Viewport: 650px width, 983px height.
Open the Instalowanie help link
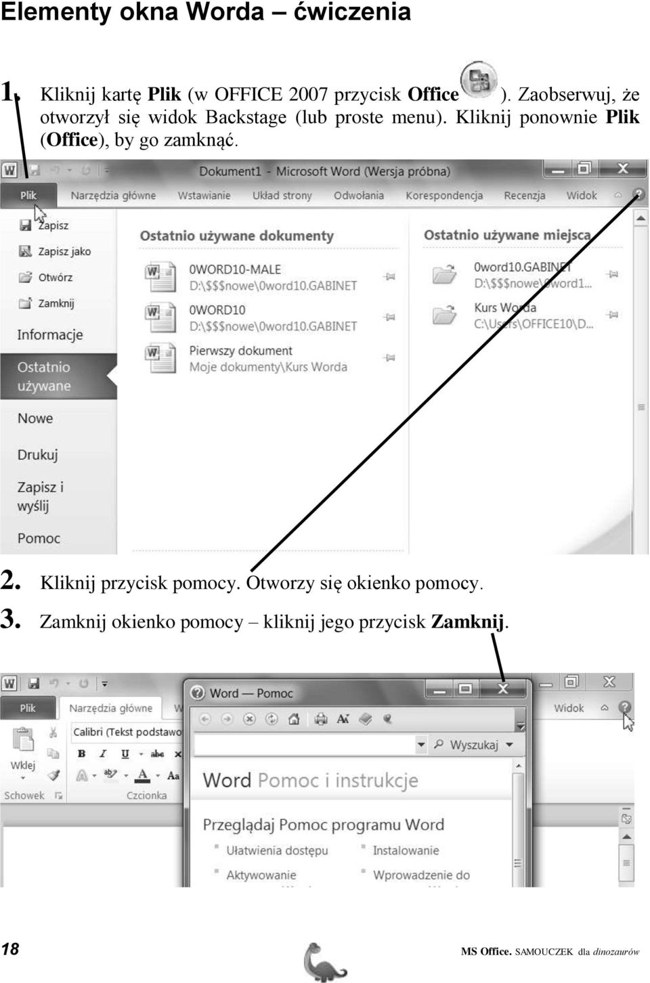pos(406,850)
